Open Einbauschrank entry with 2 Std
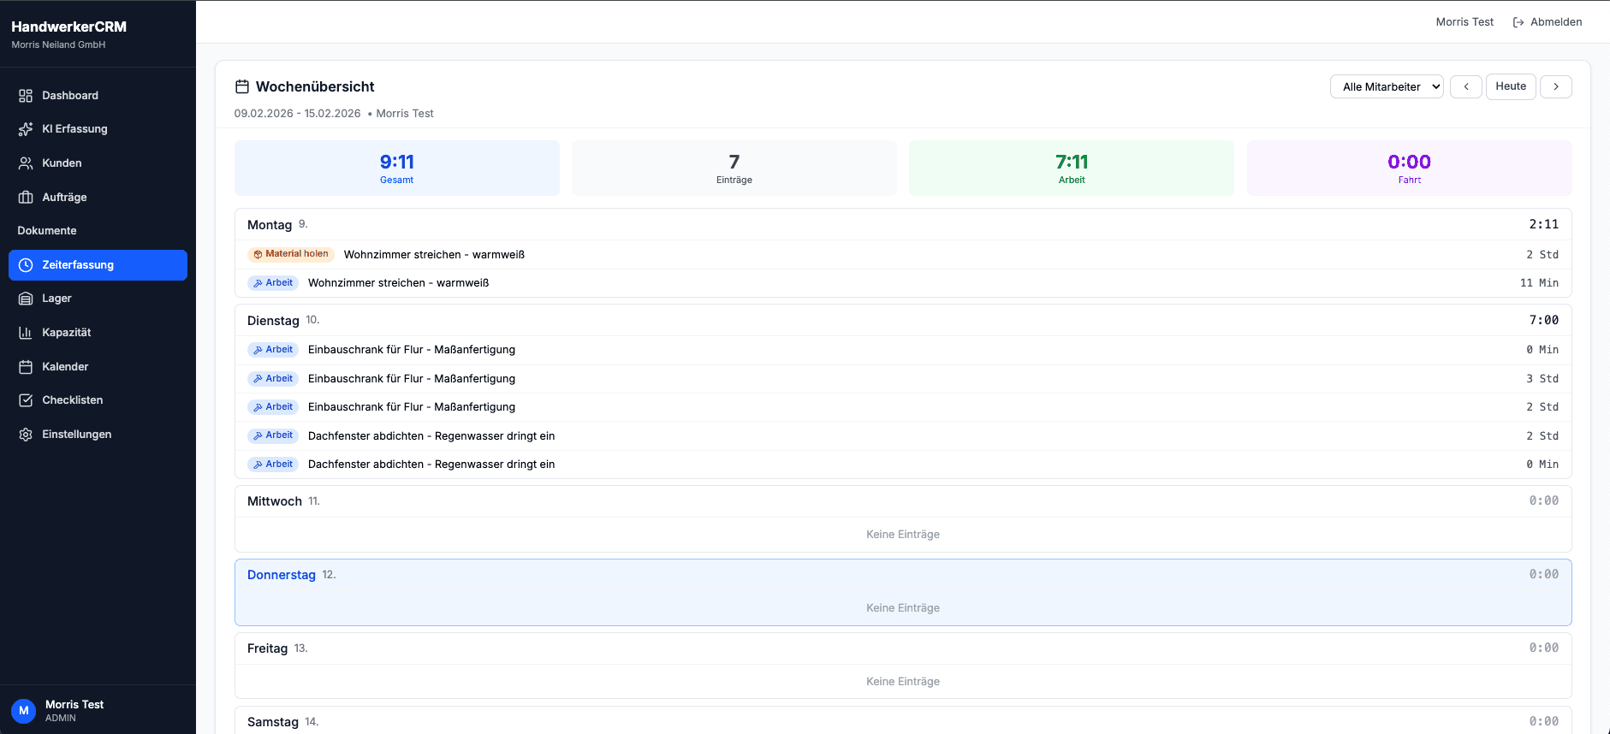The width and height of the screenshot is (1610, 734). [903, 407]
